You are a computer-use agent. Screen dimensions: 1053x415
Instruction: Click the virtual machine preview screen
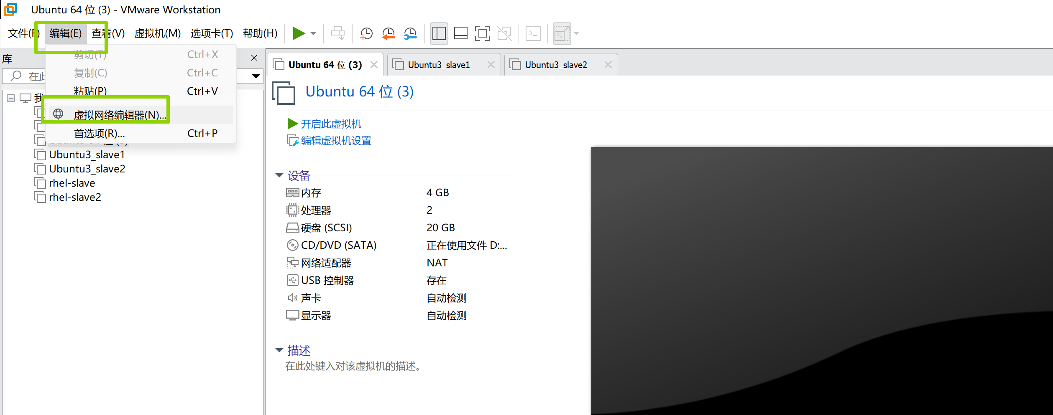coord(822,281)
